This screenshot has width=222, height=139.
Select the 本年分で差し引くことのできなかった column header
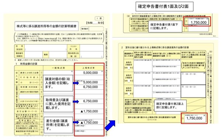(193, 54)
